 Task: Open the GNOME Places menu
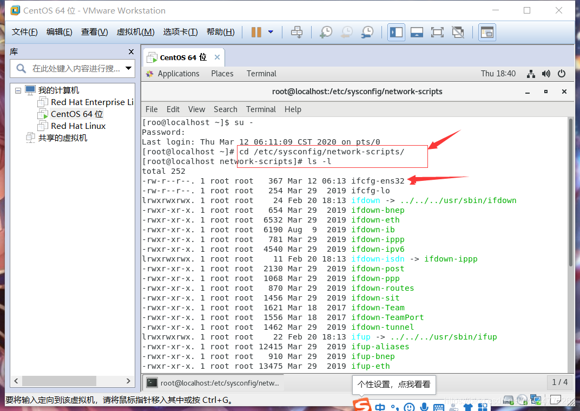pos(222,74)
